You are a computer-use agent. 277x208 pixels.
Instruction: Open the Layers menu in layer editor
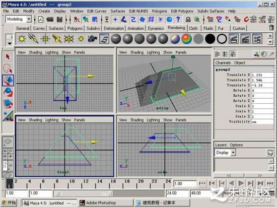pyautogui.click(x=221, y=145)
